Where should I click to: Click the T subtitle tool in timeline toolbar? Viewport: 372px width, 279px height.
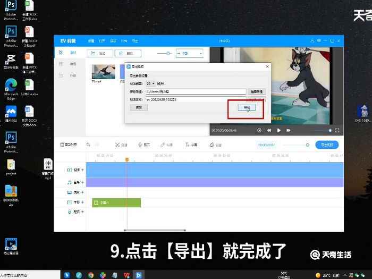click(x=191, y=145)
